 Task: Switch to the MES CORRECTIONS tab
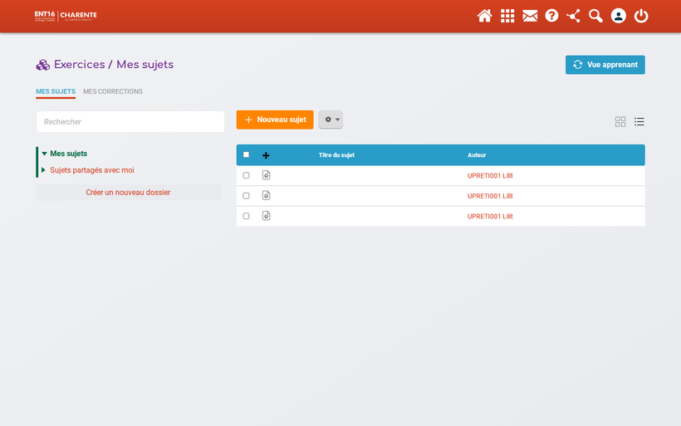[113, 91]
